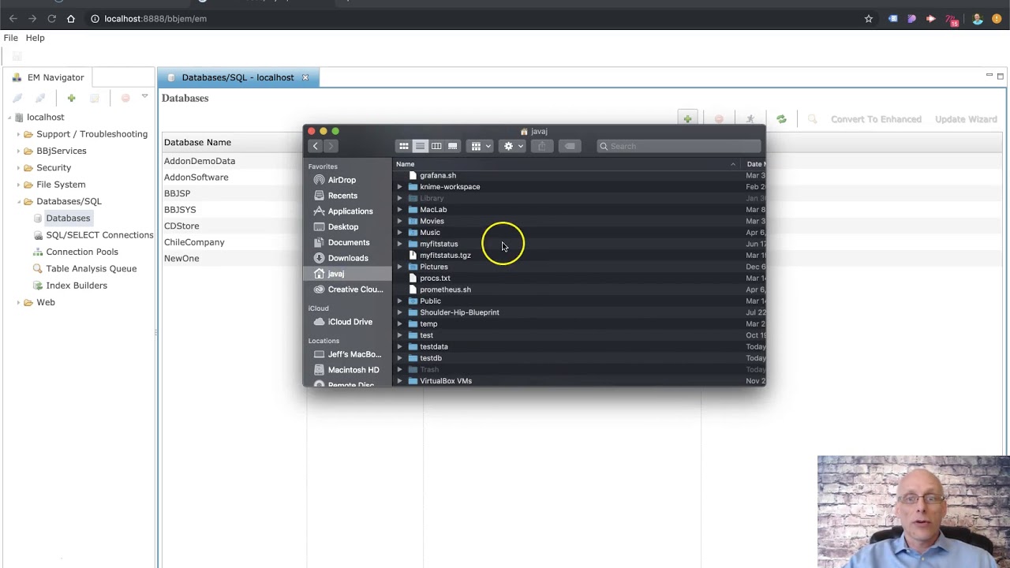Collapse Databases/SQL tree node
This screenshot has height=568, width=1010.
tap(18, 201)
